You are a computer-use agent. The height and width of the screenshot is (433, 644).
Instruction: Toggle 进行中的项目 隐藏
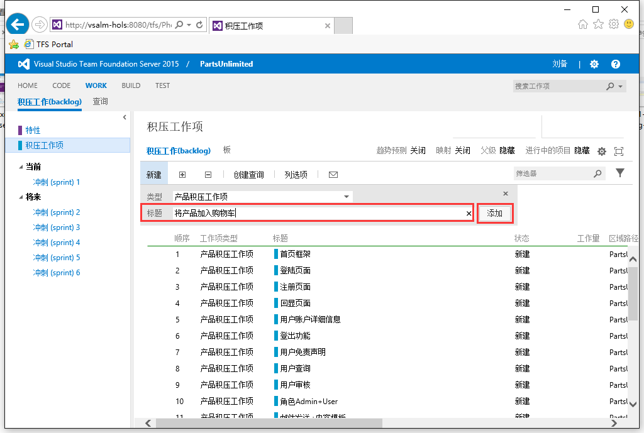coord(582,151)
